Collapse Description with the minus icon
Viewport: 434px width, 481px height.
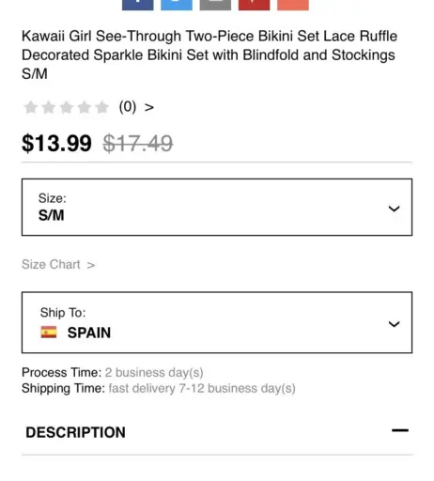400,430
